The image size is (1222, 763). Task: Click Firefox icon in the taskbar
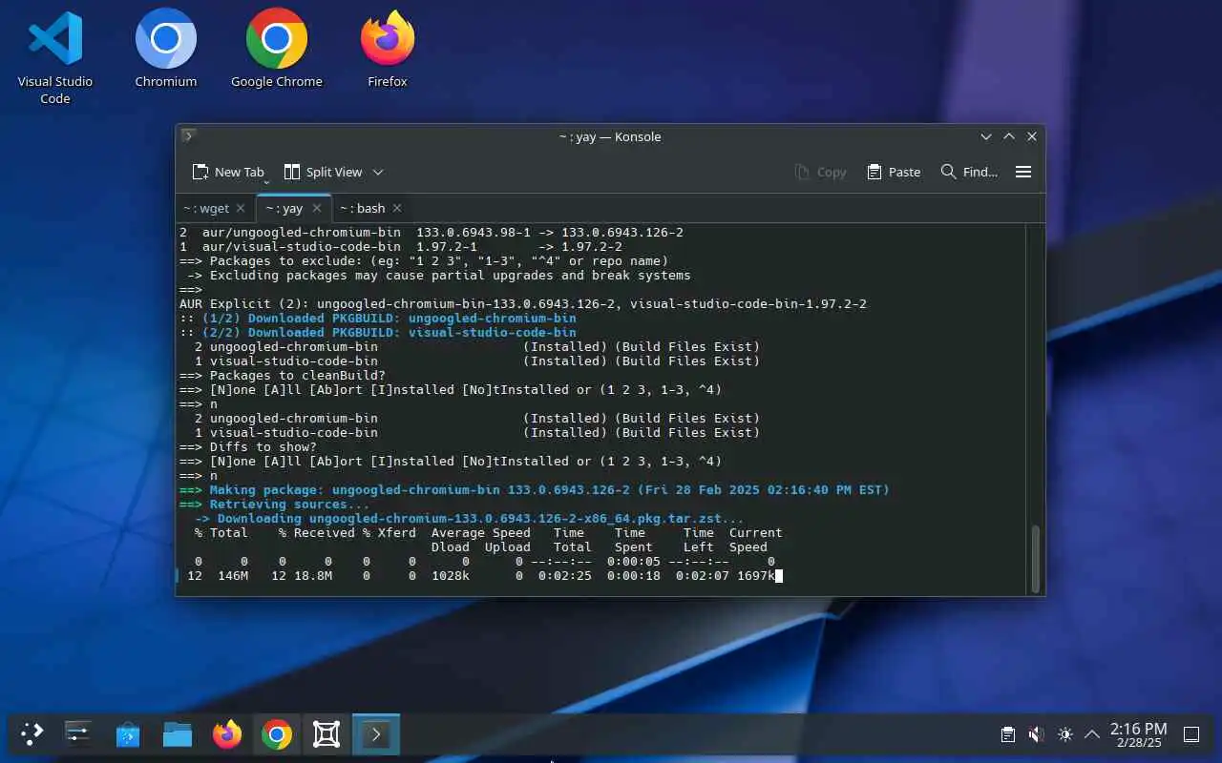point(227,733)
